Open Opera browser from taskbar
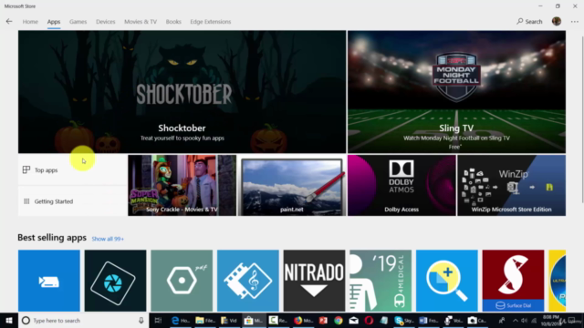Viewport: 584px width, 328px height. (369, 320)
